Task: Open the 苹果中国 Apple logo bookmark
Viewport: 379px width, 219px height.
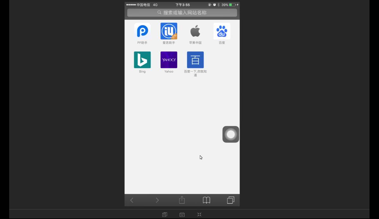Action: point(195,31)
